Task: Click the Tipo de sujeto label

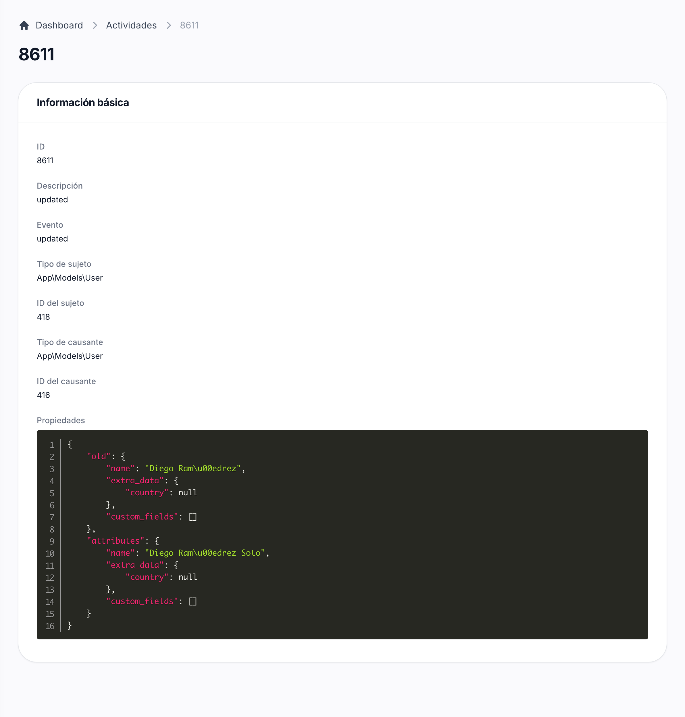Action: [x=64, y=264]
